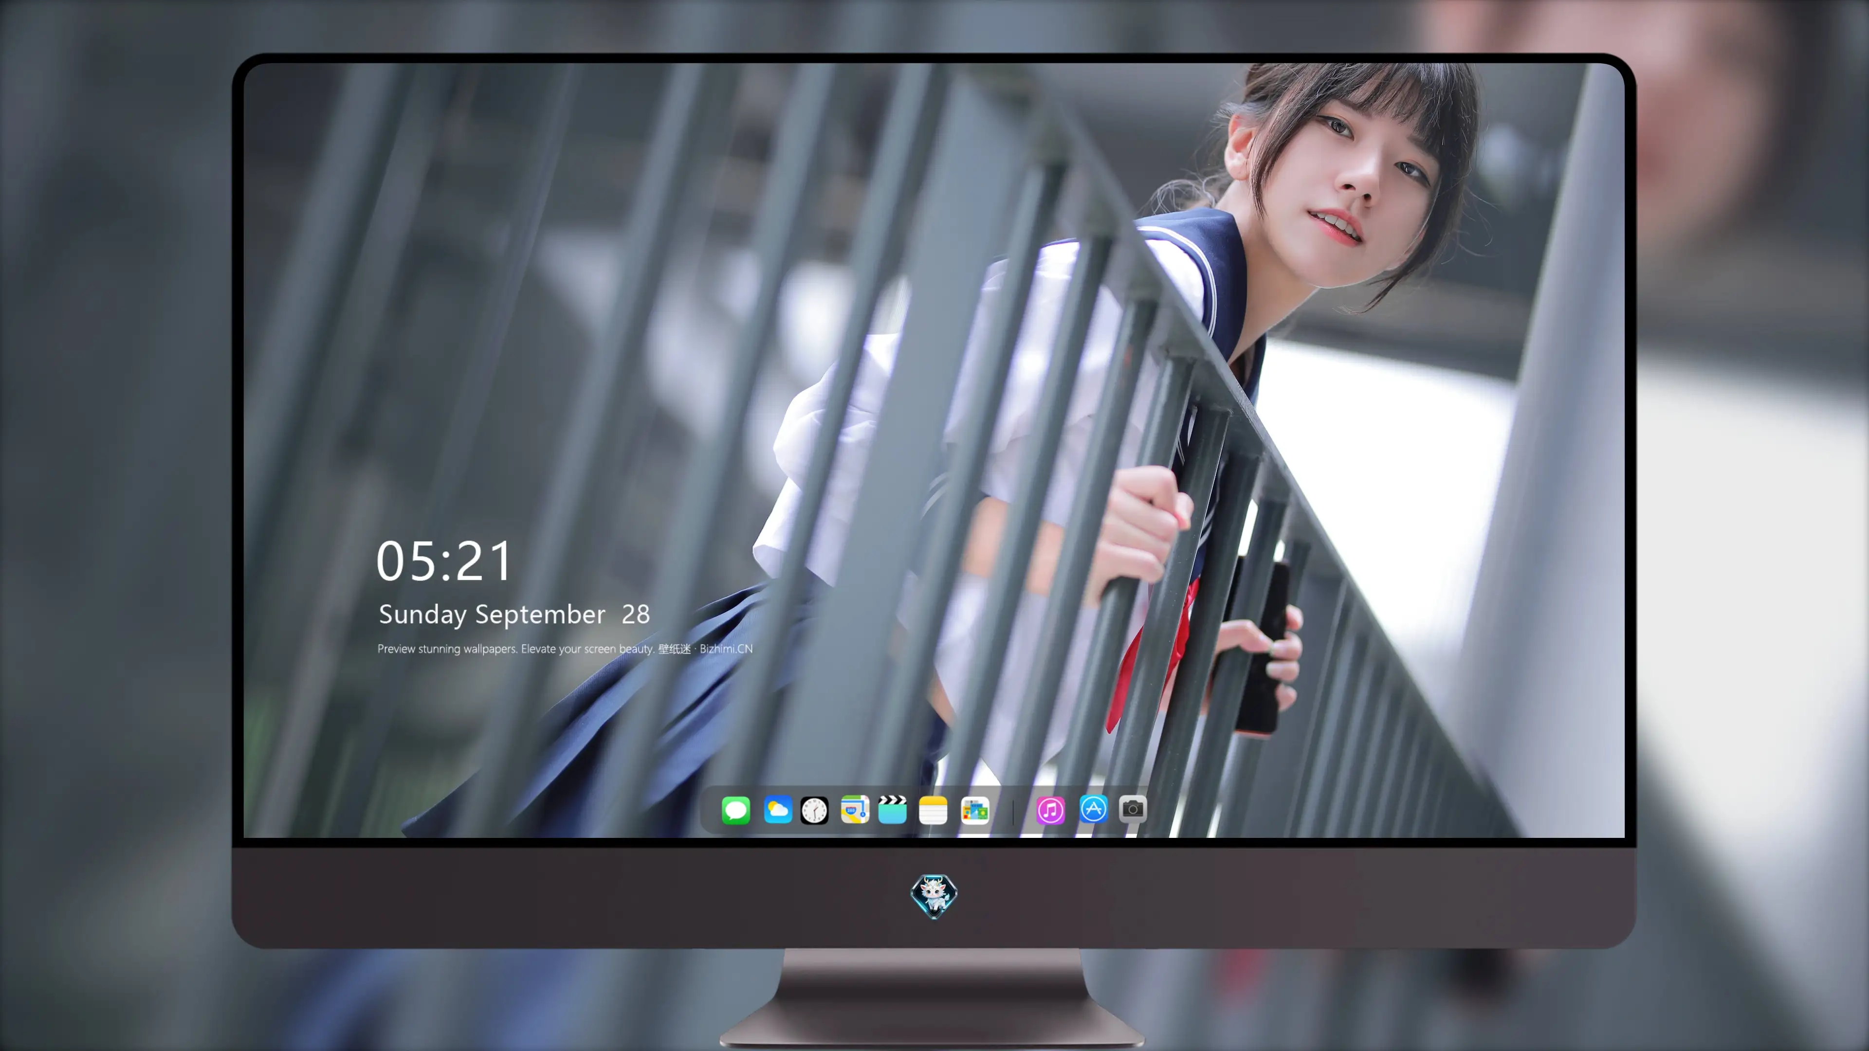Open the blue App Store icon

(1093, 809)
